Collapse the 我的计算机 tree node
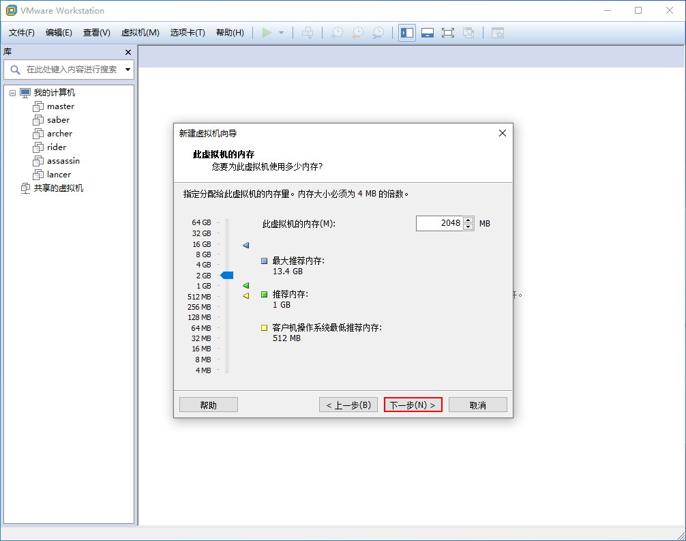The height and width of the screenshot is (541, 686). (x=12, y=92)
